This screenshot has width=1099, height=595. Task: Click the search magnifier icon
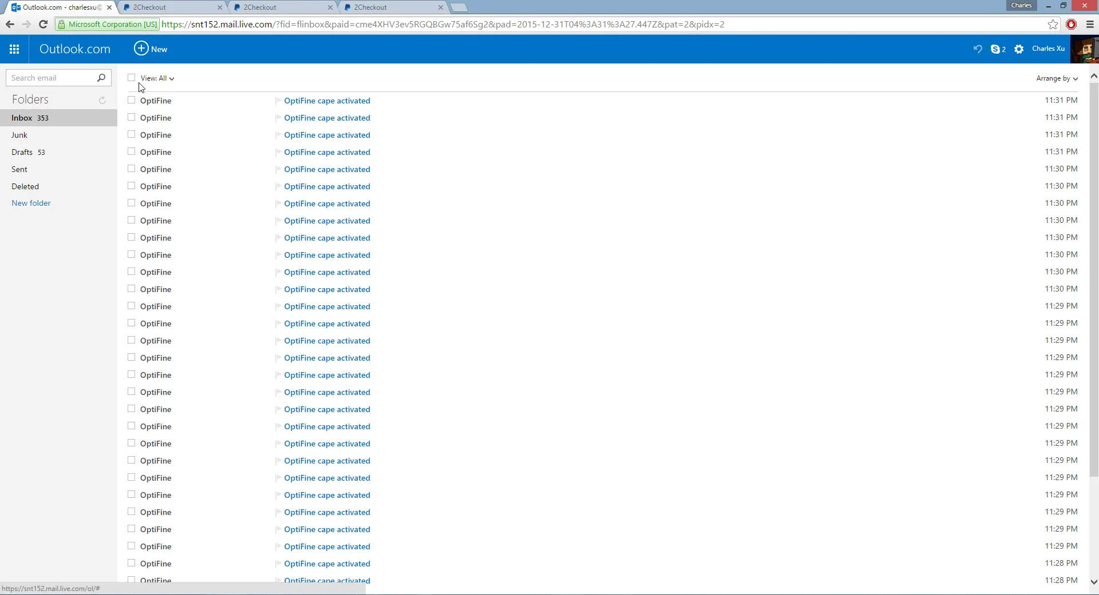pyautogui.click(x=101, y=78)
